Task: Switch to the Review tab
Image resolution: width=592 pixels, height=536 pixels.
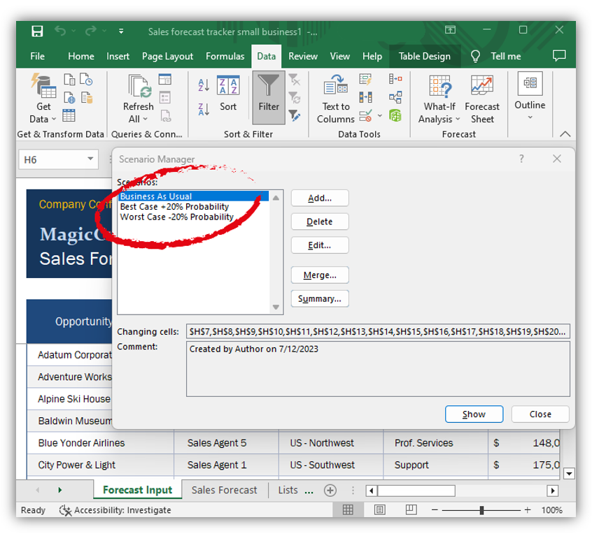Action: (303, 56)
